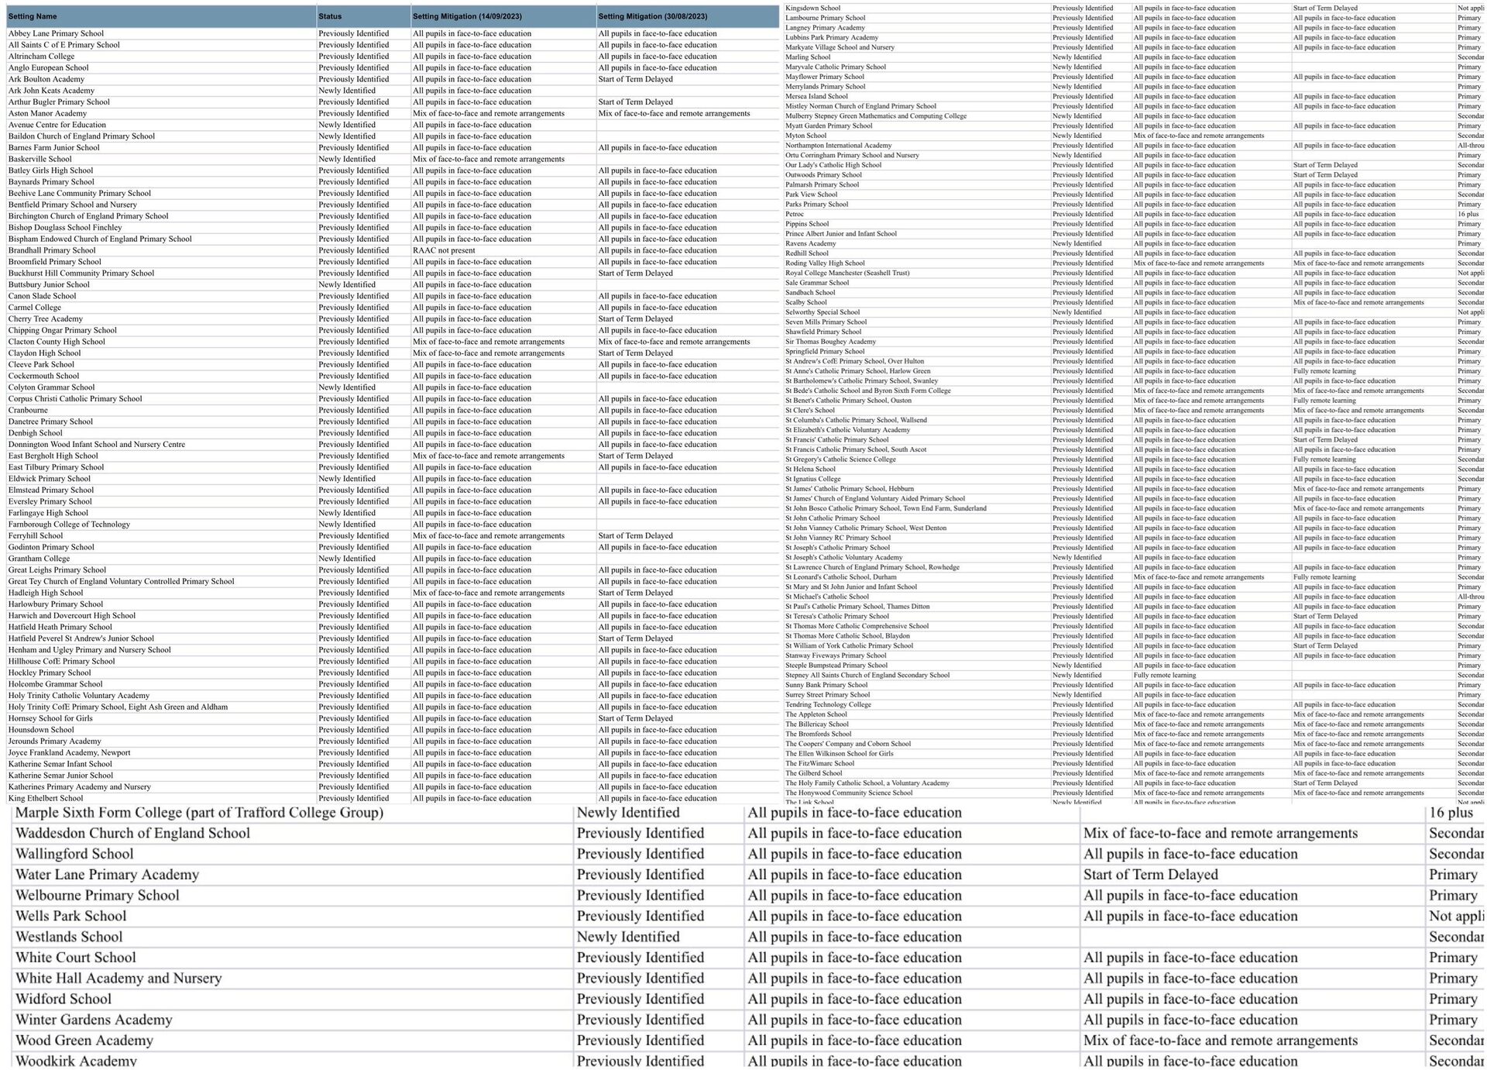Select Water Lane Start of Term Delayed cell
Image resolution: width=1487 pixels, height=1070 pixels.
[1150, 875]
